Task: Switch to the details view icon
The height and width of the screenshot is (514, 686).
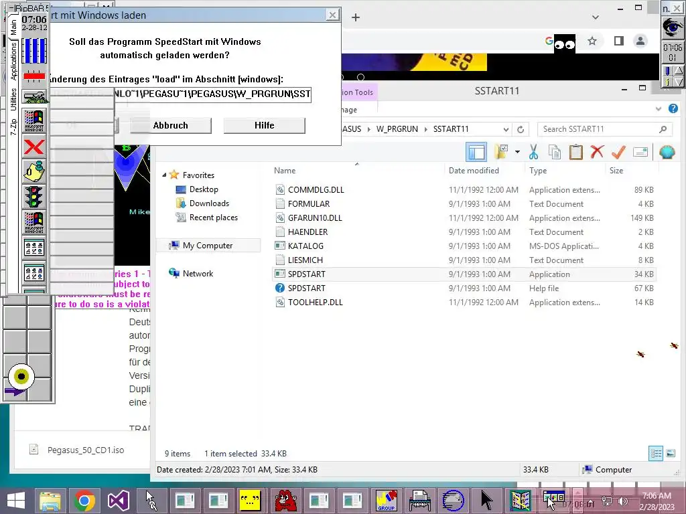Action: pyautogui.click(x=656, y=453)
